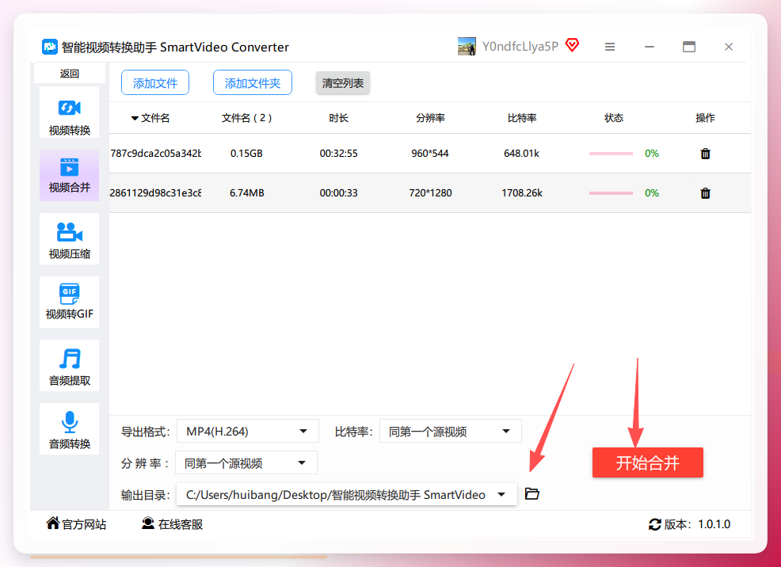Click the 0.15GB size cell
Image resolution: width=781 pixels, height=567 pixels.
point(246,154)
